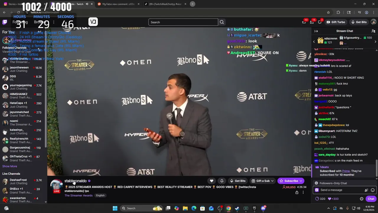Image resolution: width=378 pixels, height=213 pixels.
Task: Open whispers icon with 2 badge
Action: tap(320, 22)
